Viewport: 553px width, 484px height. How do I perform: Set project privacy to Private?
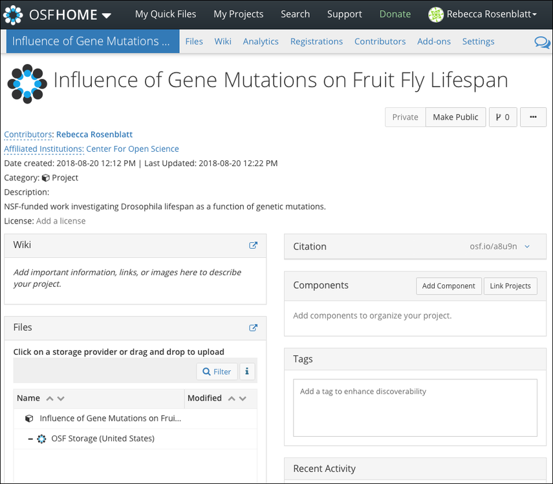(x=406, y=117)
